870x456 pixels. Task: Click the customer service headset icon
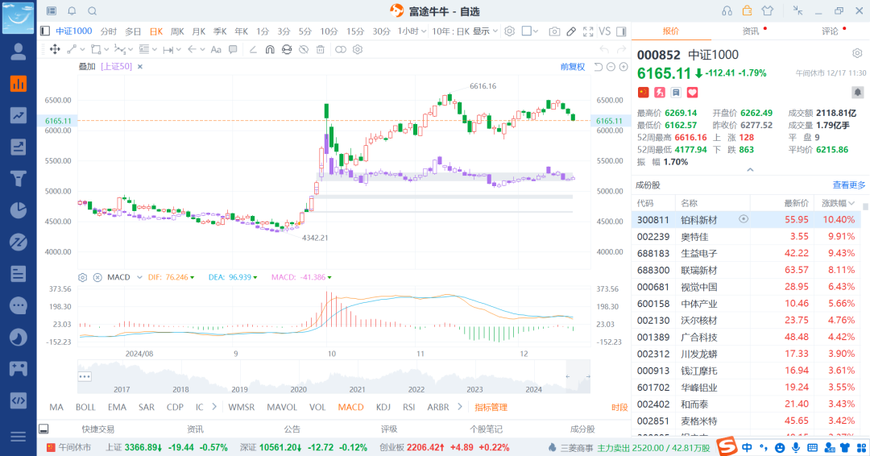(727, 11)
